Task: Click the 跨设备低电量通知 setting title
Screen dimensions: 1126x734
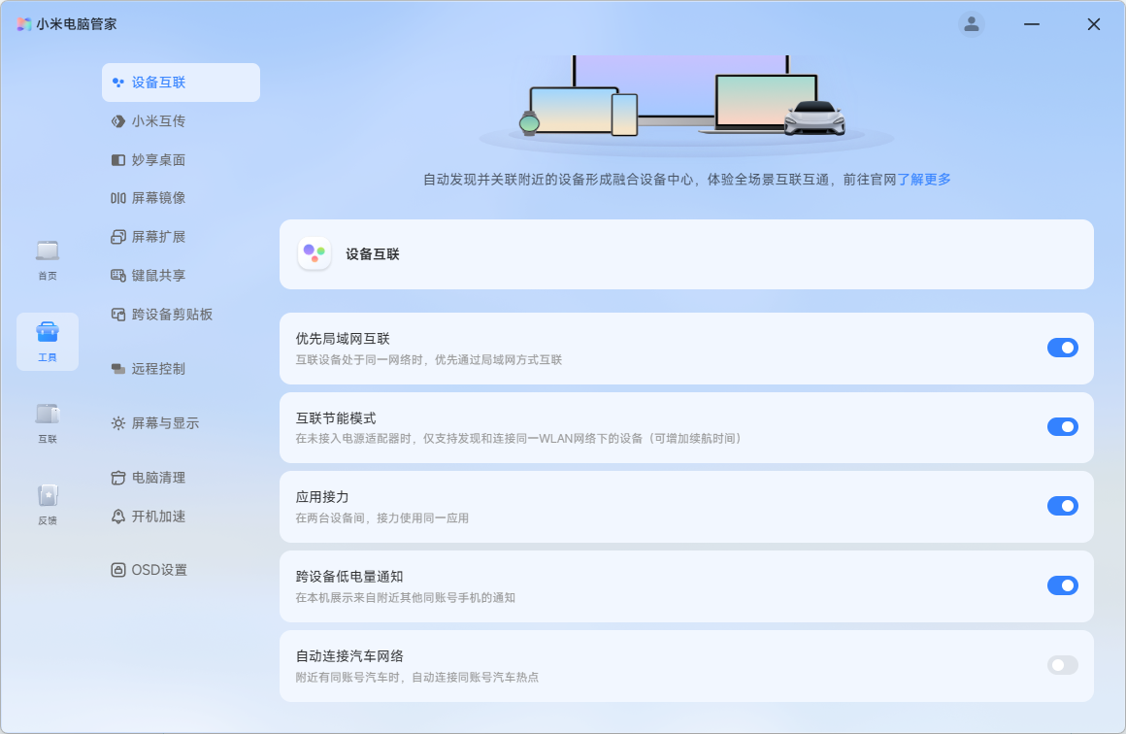Action: [349, 577]
